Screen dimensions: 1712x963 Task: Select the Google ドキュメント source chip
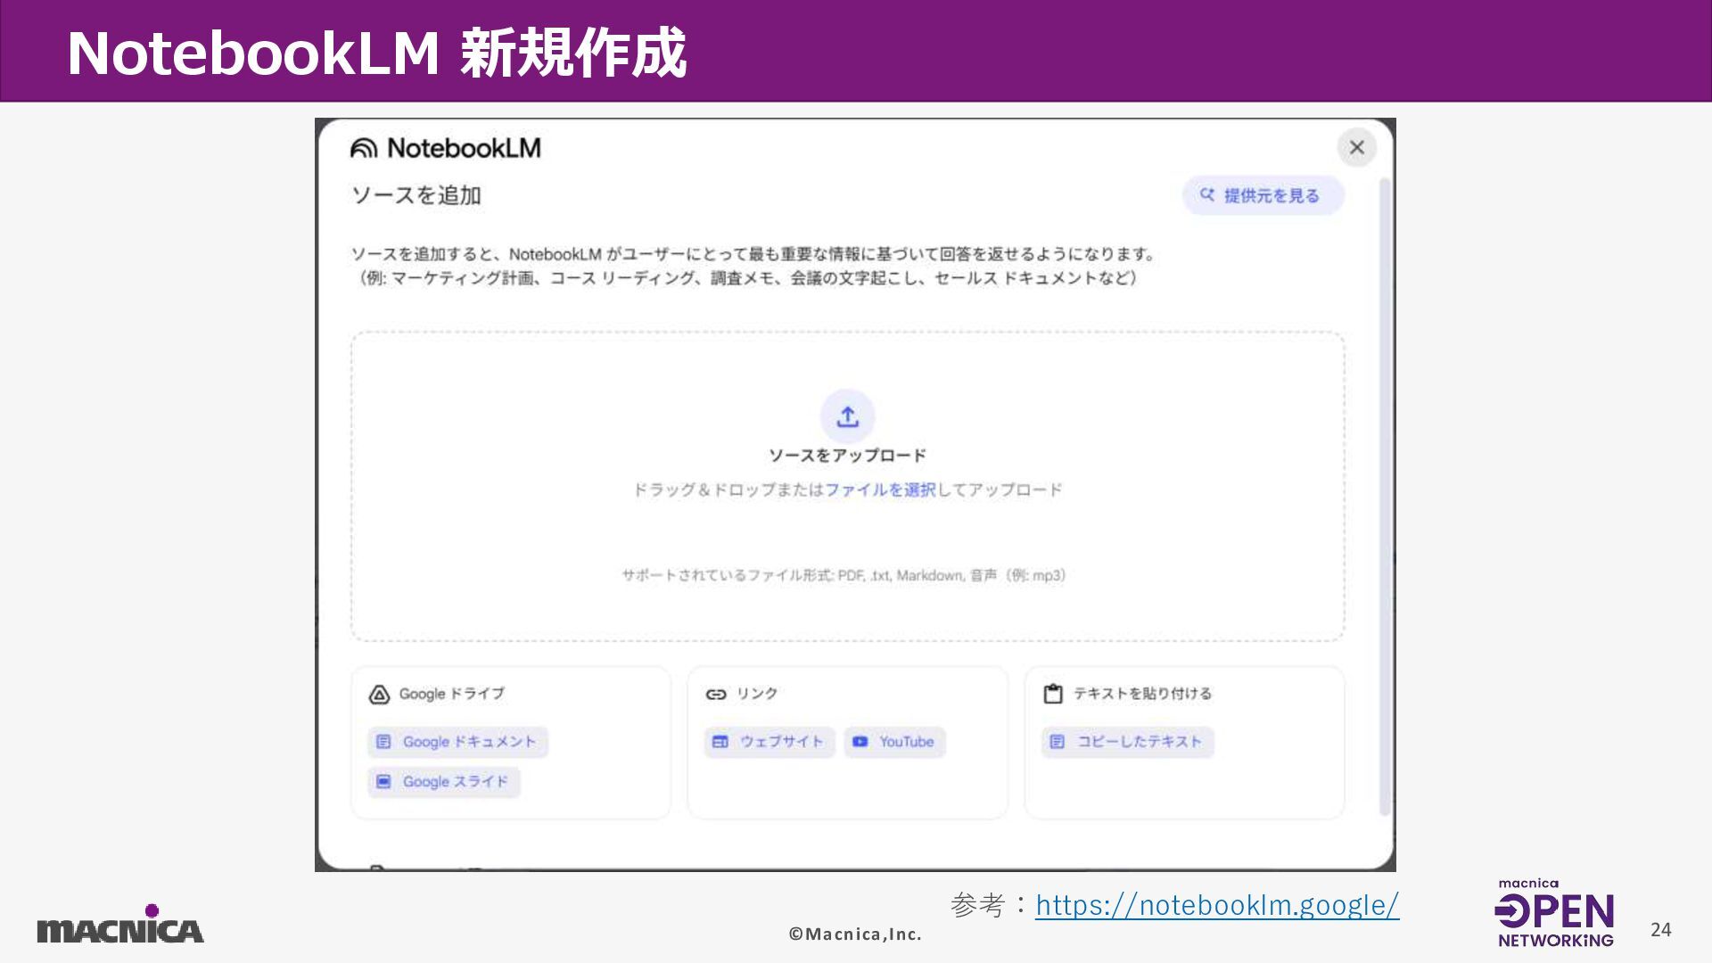(458, 742)
